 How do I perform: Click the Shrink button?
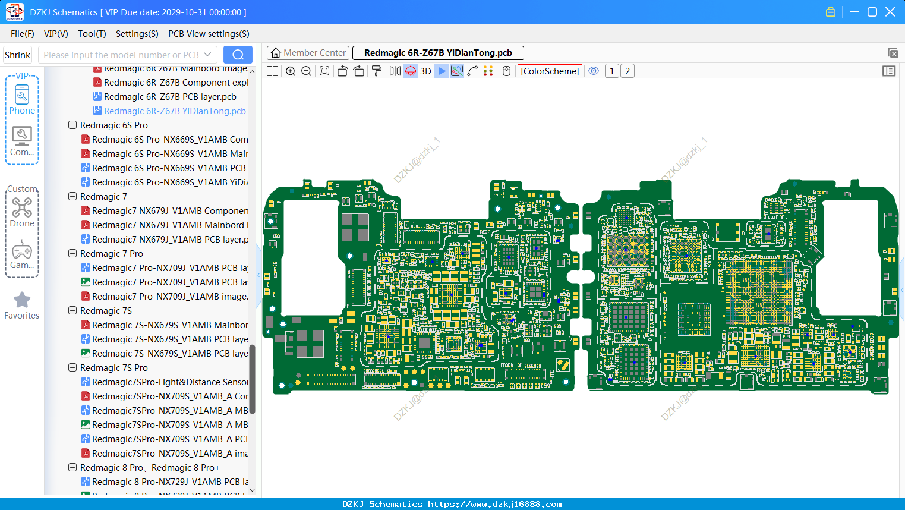pyautogui.click(x=18, y=55)
